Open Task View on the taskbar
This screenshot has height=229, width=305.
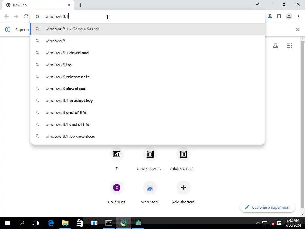(36, 223)
